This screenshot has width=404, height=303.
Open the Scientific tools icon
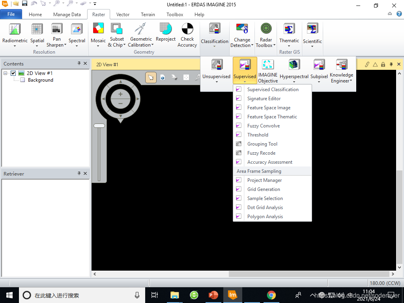pos(312,29)
